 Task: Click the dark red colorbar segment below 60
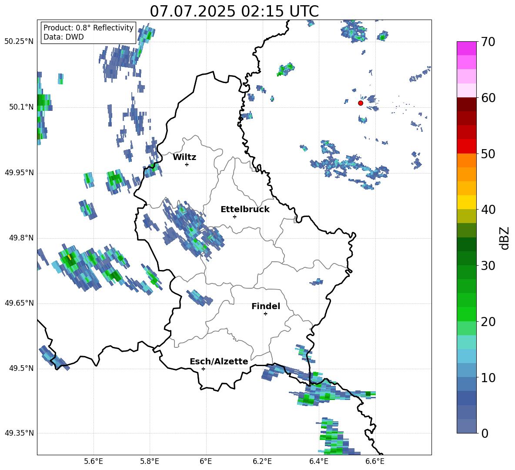coord(467,104)
